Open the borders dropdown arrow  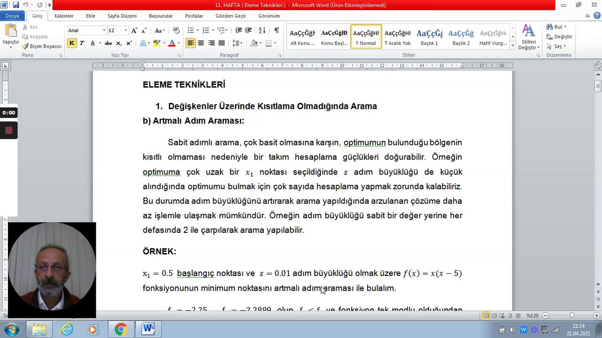274,43
